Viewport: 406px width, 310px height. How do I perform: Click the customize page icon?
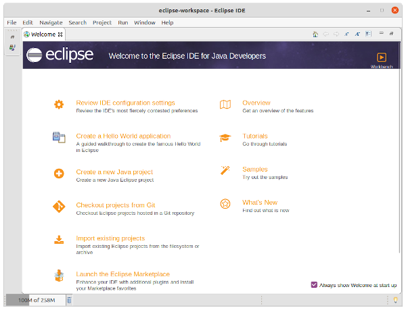(x=369, y=34)
